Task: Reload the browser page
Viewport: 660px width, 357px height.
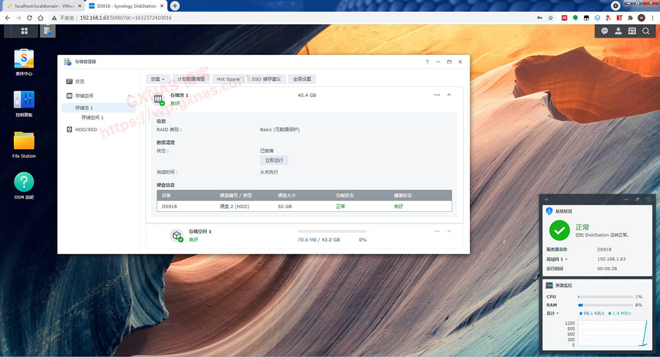Action: (x=29, y=18)
